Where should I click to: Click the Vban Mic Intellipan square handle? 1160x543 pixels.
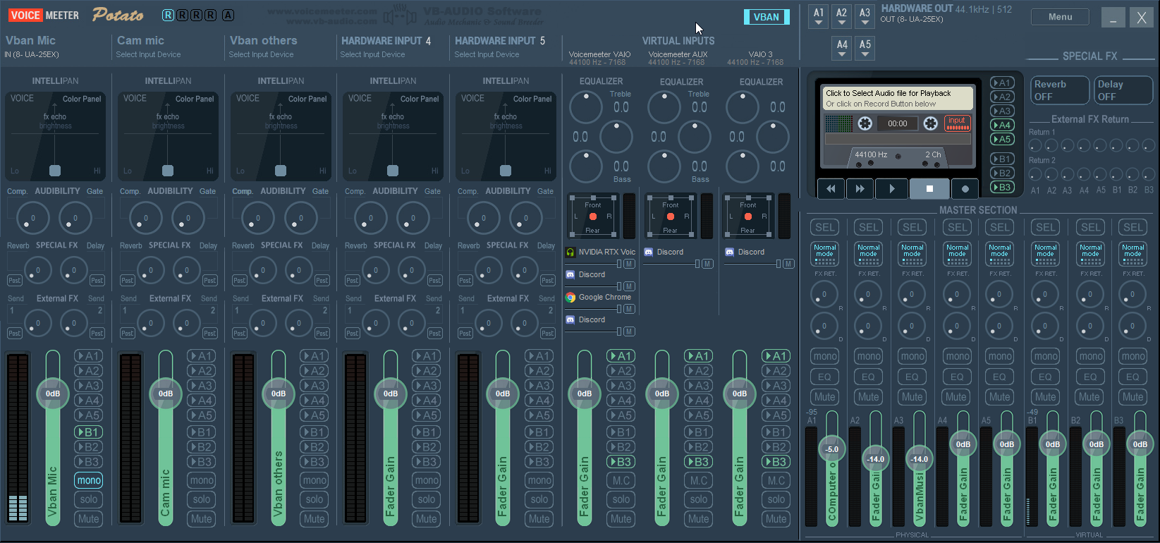(x=55, y=171)
